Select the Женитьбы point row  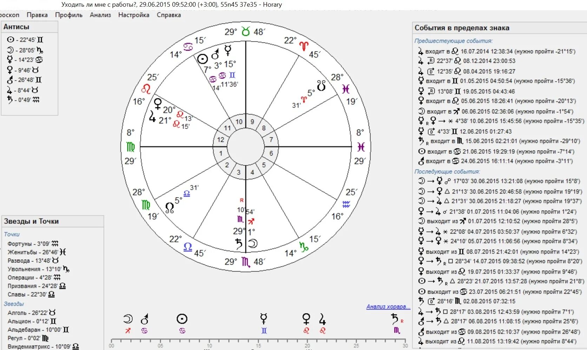pyautogui.click(x=37, y=252)
